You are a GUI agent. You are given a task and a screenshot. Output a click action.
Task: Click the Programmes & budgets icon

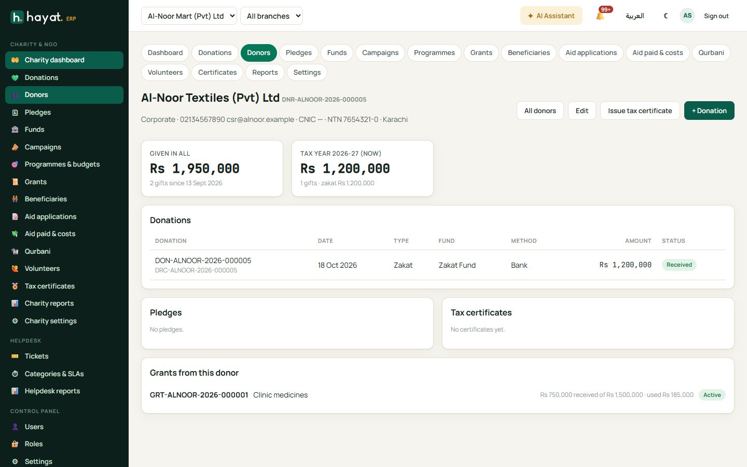(x=15, y=164)
